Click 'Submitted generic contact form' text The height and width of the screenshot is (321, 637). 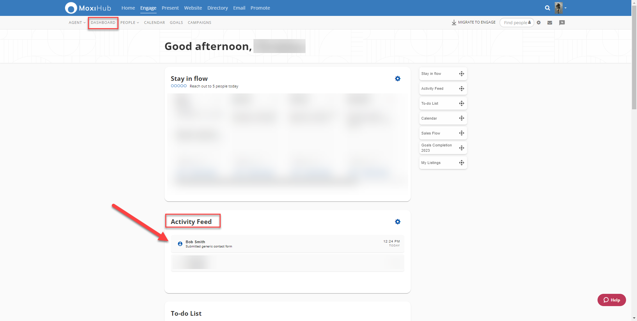(209, 246)
